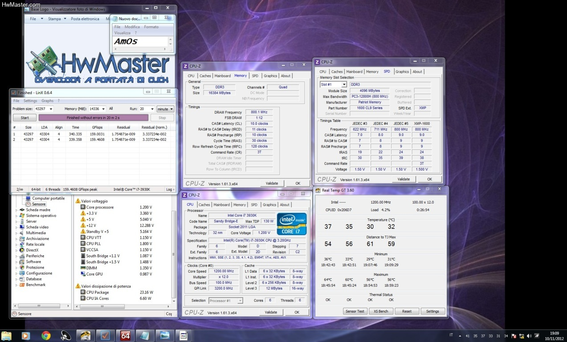This screenshot has width=567, height=342.
Task: Select the Archiviazione tree item
Action: click(x=37, y=239)
